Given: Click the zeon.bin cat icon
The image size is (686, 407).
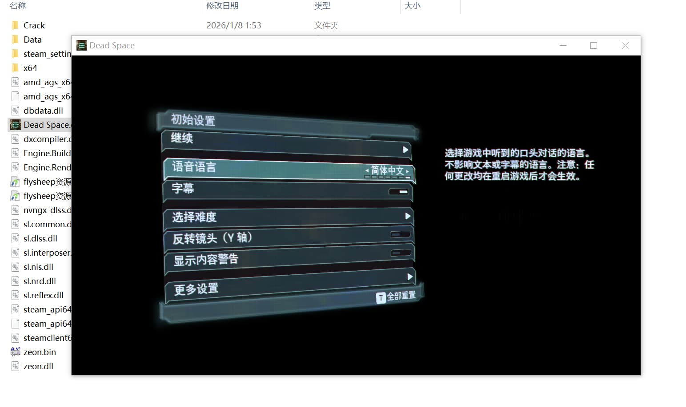Looking at the screenshot, I should [15, 352].
